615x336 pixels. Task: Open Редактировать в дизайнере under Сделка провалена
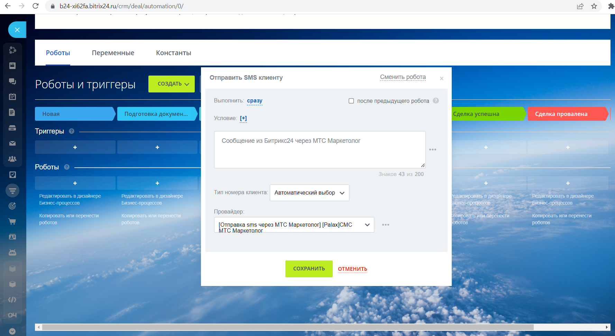563,199
